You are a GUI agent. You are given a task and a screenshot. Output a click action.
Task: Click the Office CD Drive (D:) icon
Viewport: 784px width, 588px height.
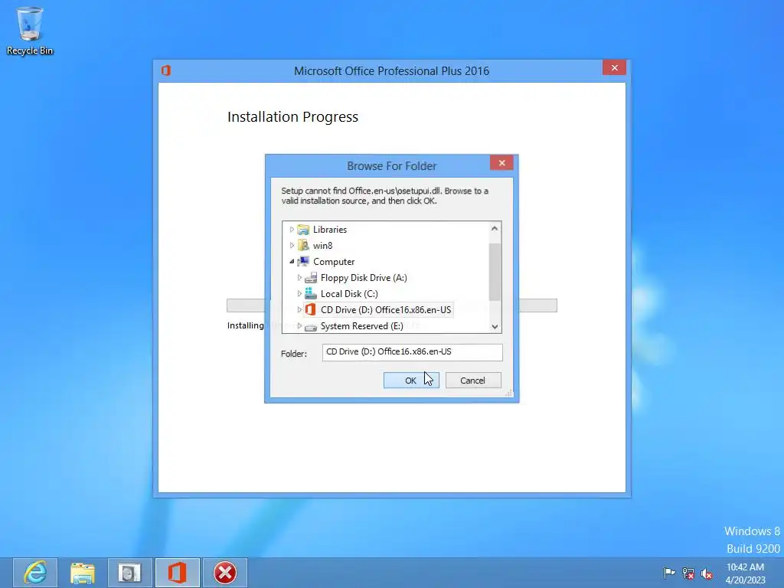pyautogui.click(x=311, y=309)
